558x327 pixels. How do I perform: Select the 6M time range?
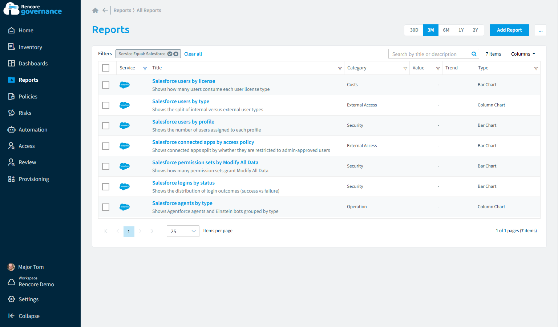[446, 30]
